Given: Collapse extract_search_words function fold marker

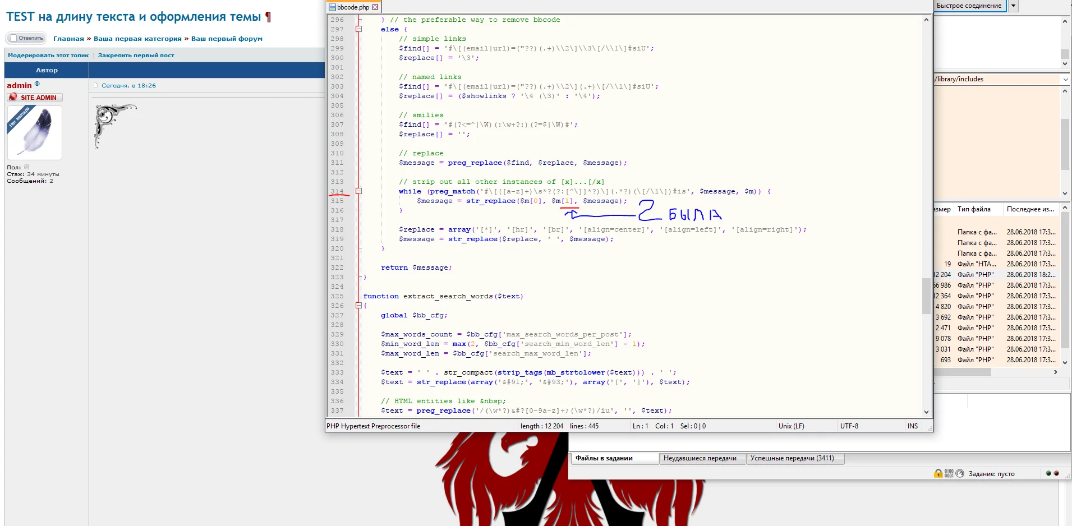Looking at the screenshot, I should [x=358, y=306].
